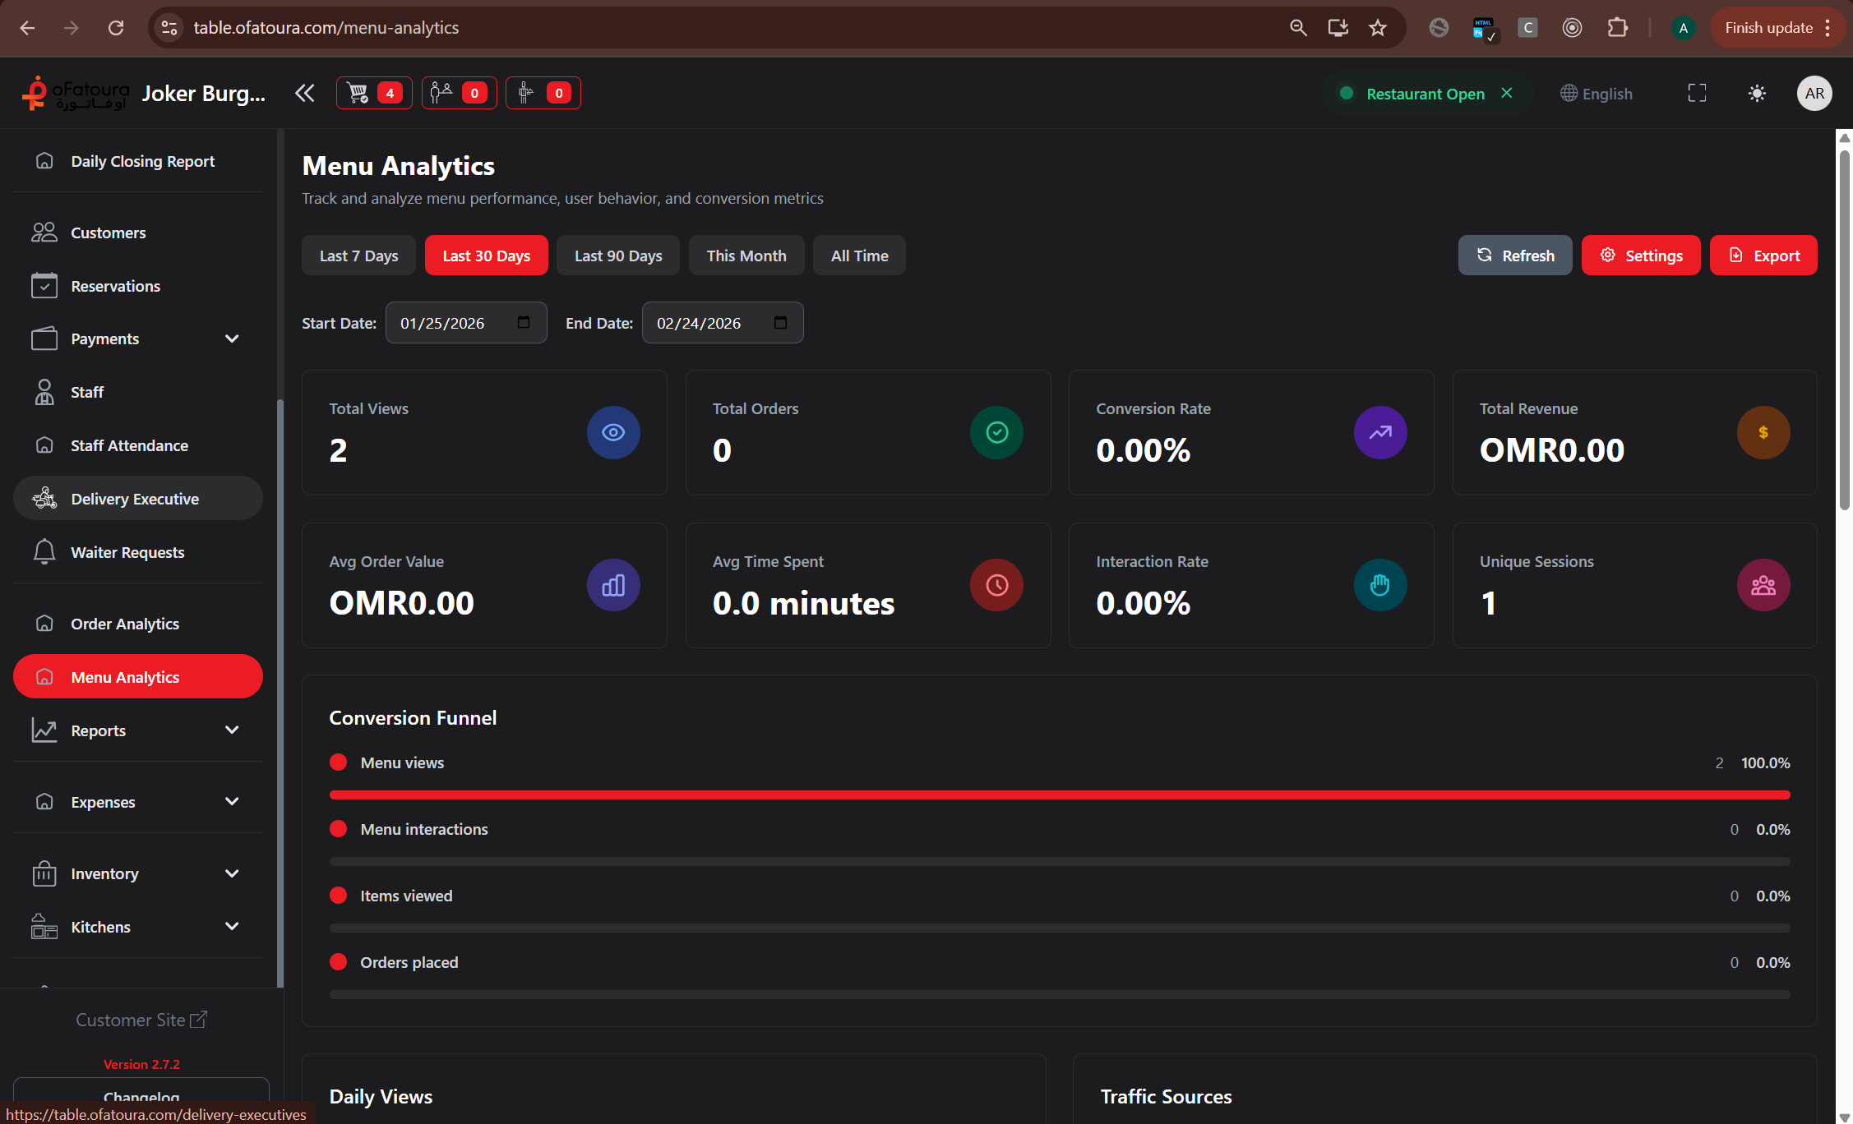Open Staff Attendance from the sidebar
This screenshot has height=1124, width=1853.
pyautogui.click(x=129, y=445)
